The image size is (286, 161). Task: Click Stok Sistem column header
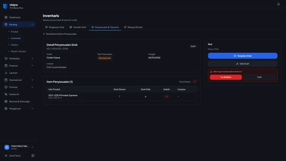click(119, 89)
